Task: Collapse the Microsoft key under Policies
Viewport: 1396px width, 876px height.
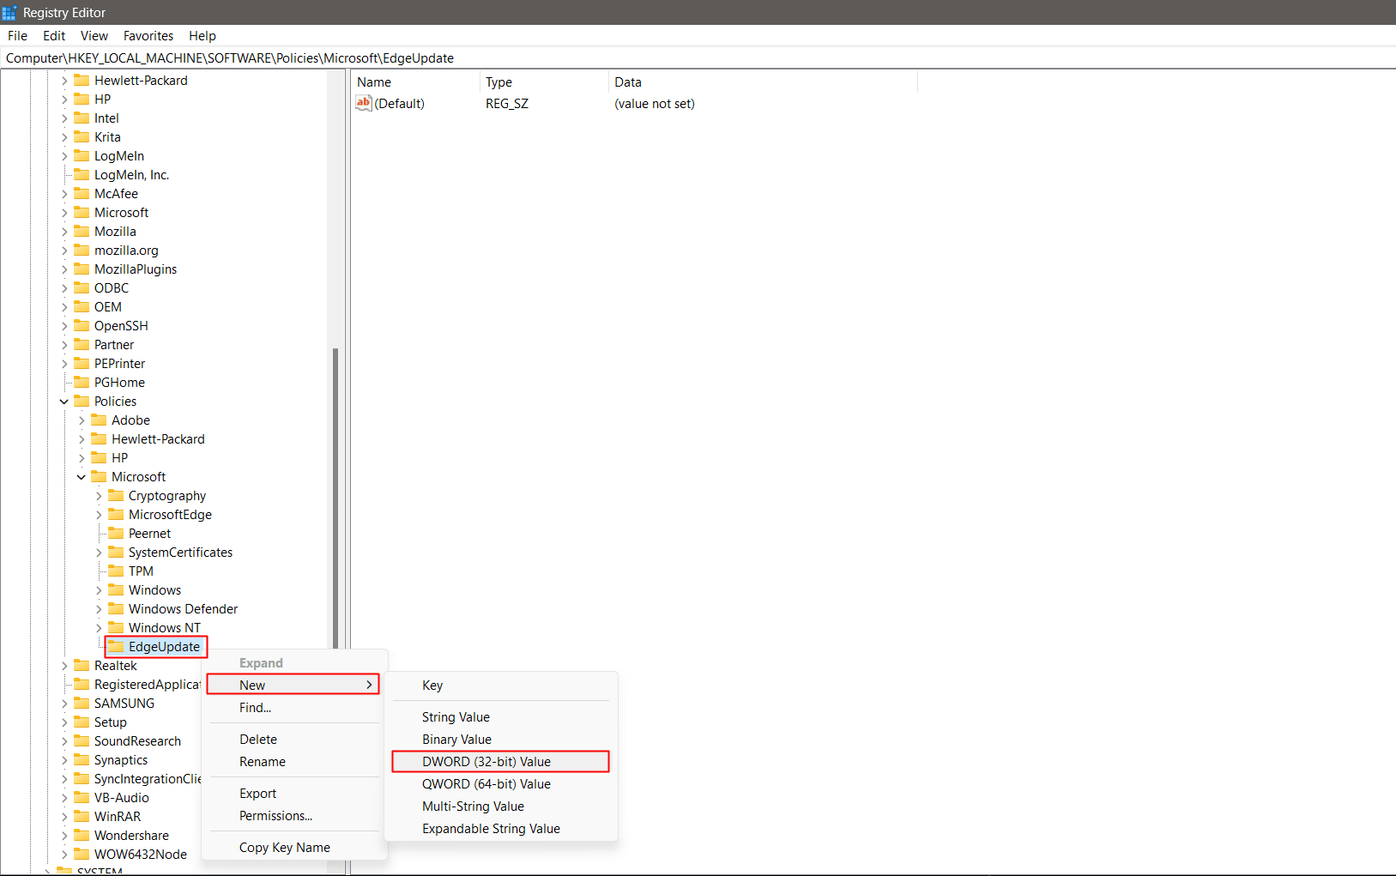Action: (82, 476)
